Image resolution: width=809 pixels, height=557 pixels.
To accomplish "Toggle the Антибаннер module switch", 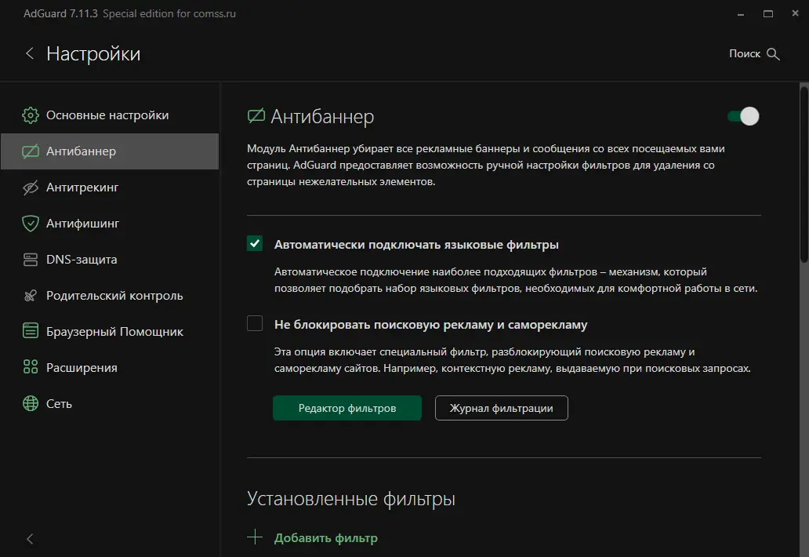I will click(x=743, y=117).
